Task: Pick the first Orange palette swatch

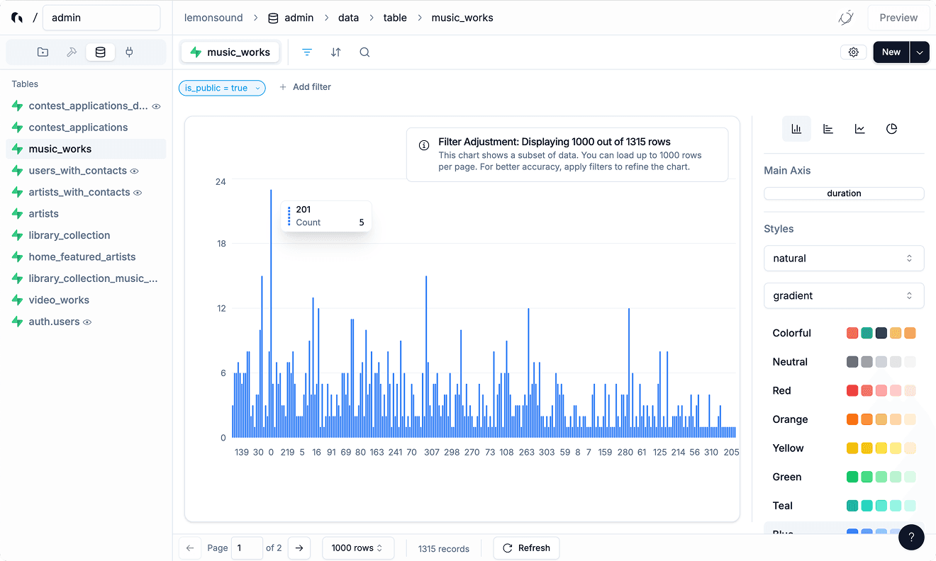Action: coord(852,419)
